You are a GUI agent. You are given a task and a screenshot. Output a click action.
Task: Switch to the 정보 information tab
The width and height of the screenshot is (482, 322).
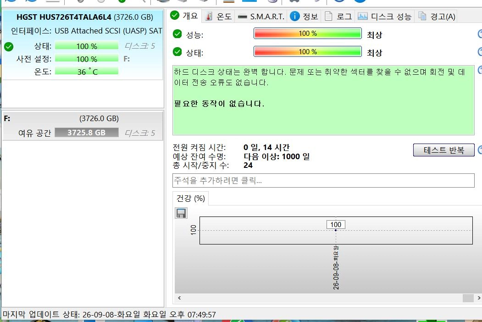pyautogui.click(x=304, y=17)
